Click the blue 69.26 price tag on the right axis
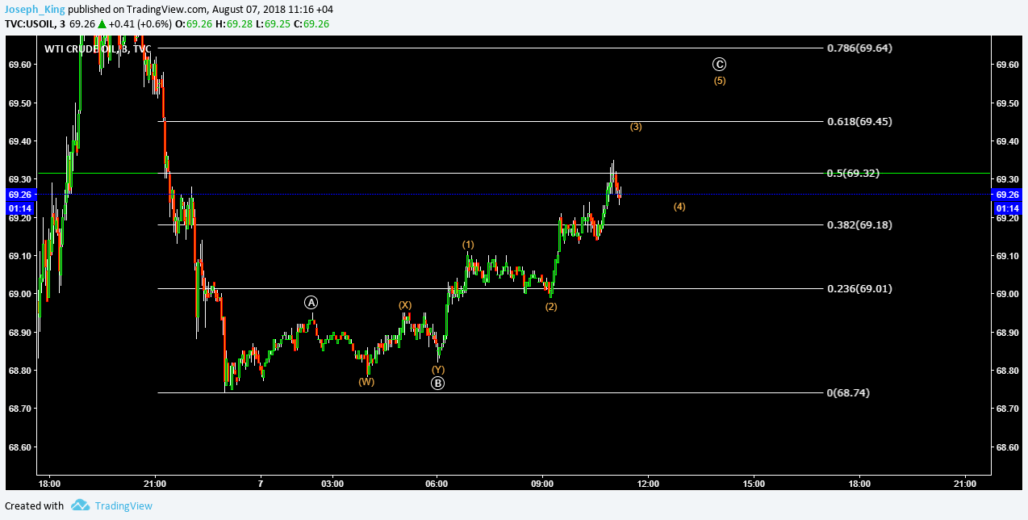The width and height of the screenshot is (1028, 520). pos(1009,195)
